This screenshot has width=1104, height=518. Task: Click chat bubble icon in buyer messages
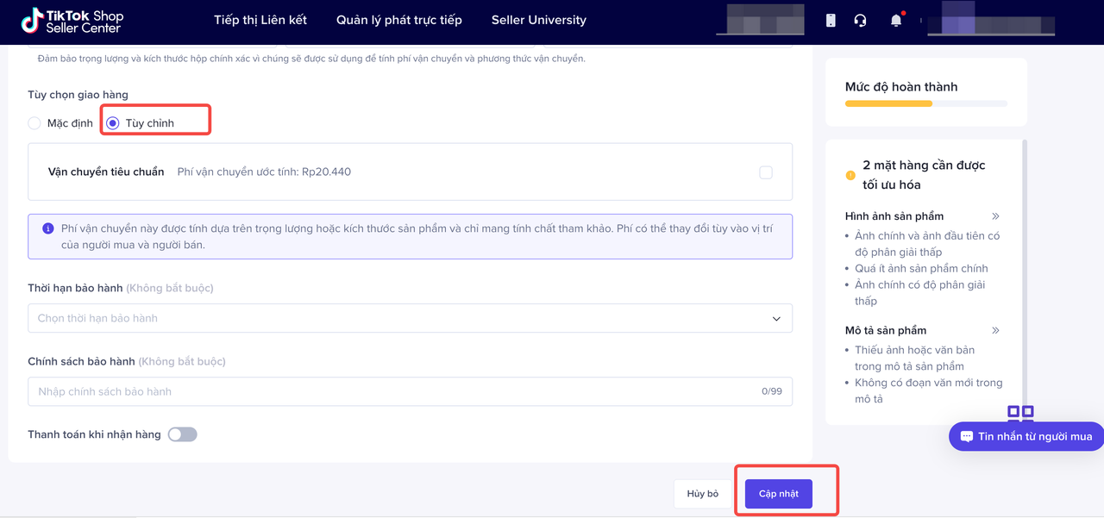[x=967, y=436]
